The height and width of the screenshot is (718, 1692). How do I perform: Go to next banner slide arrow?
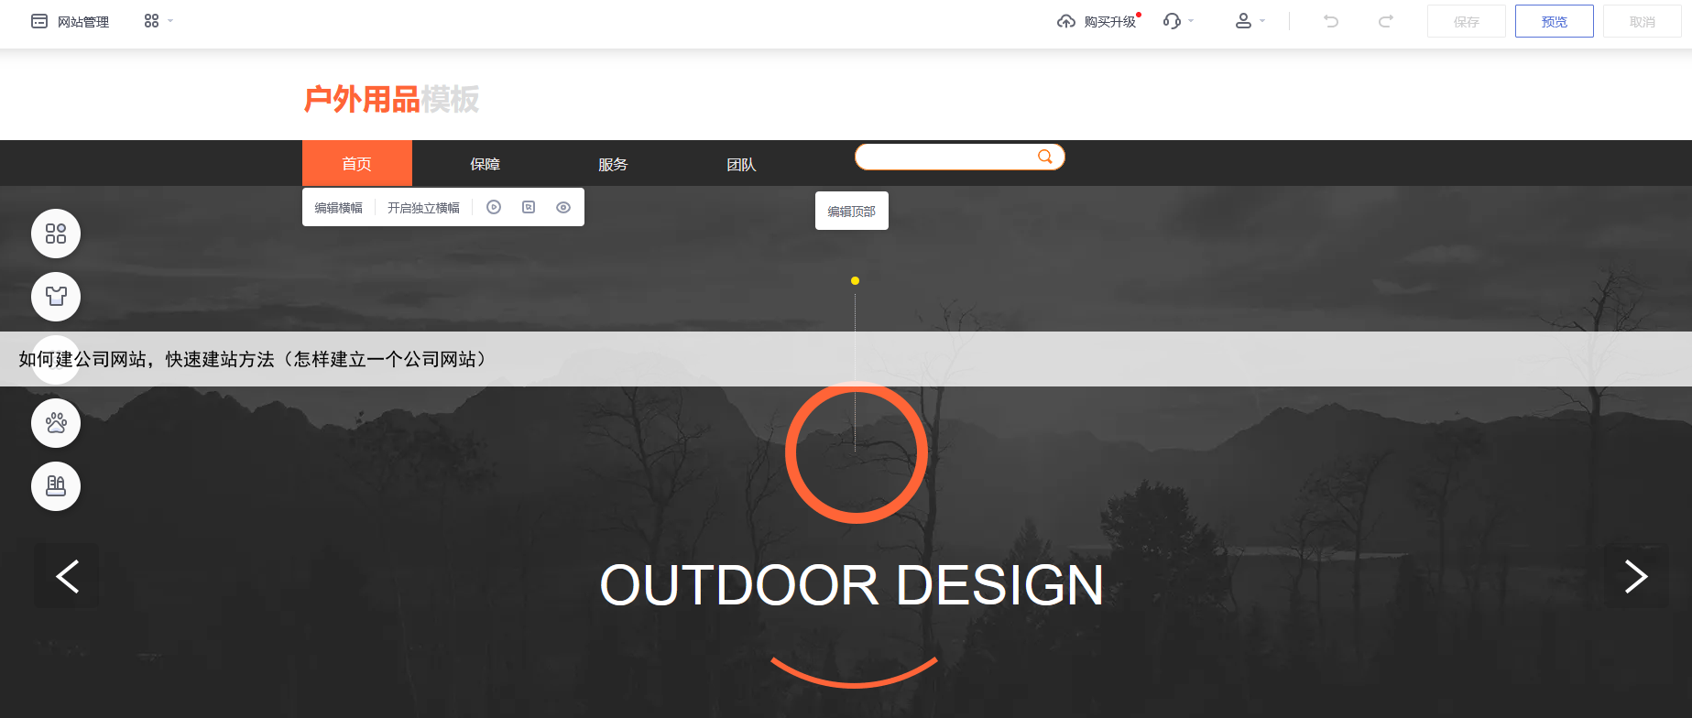tap(1635, 576)
